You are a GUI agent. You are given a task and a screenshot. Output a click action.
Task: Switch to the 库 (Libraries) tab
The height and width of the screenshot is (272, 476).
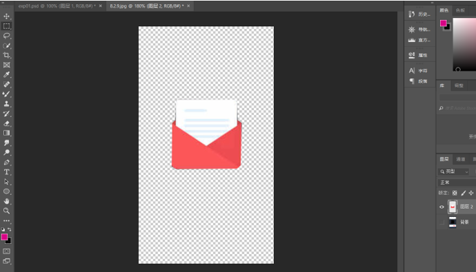click(x=442, y=85)
